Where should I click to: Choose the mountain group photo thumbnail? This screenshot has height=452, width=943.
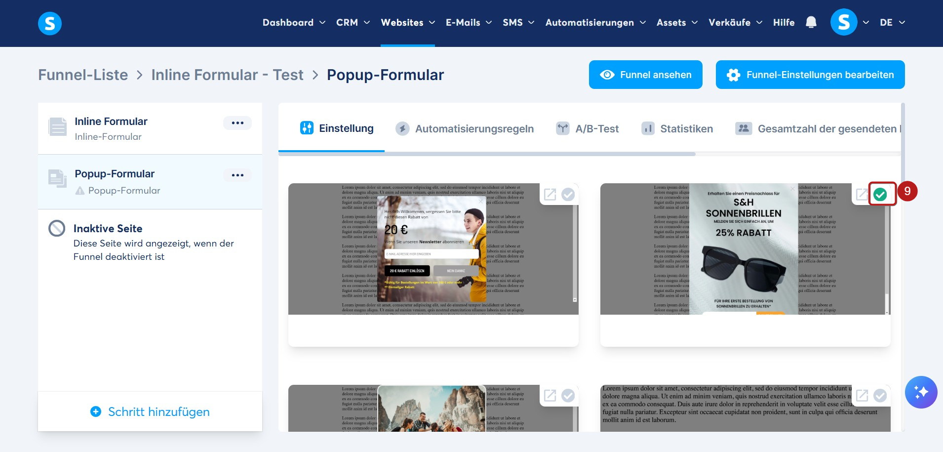[x=433, y=408]
